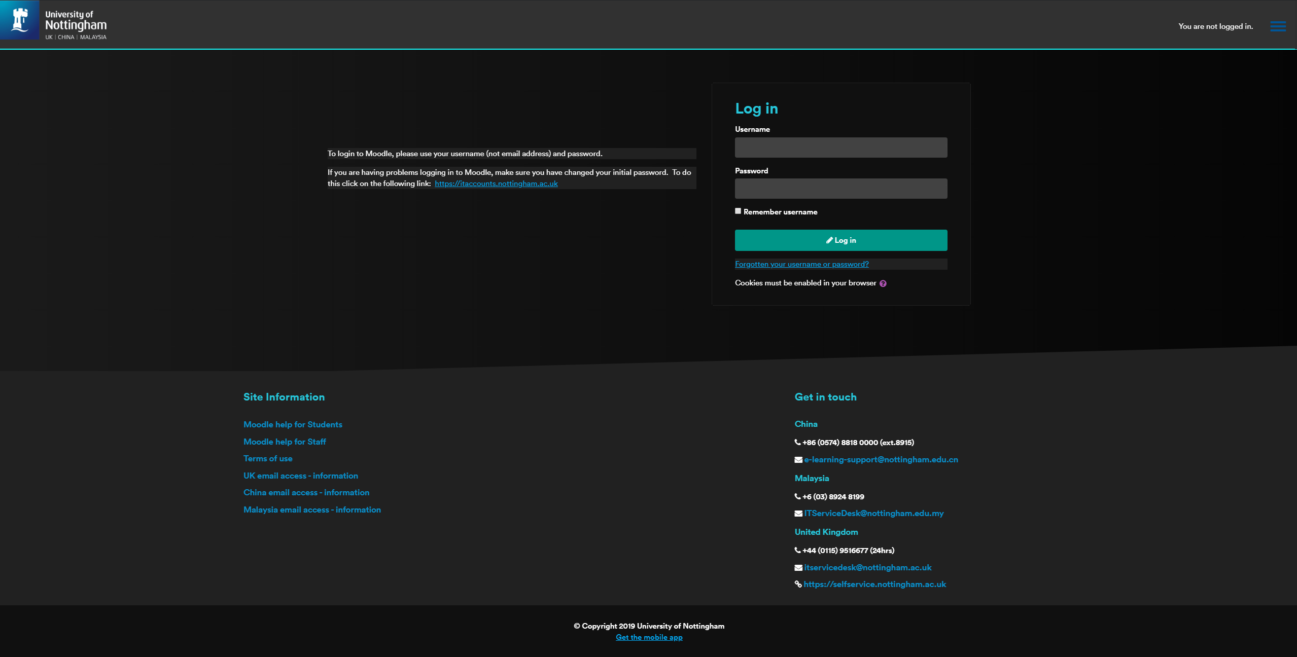This screenshot has height=657, width=1297.
Task: Open Moodle help for Staff
Action: (x=285, y=442)
